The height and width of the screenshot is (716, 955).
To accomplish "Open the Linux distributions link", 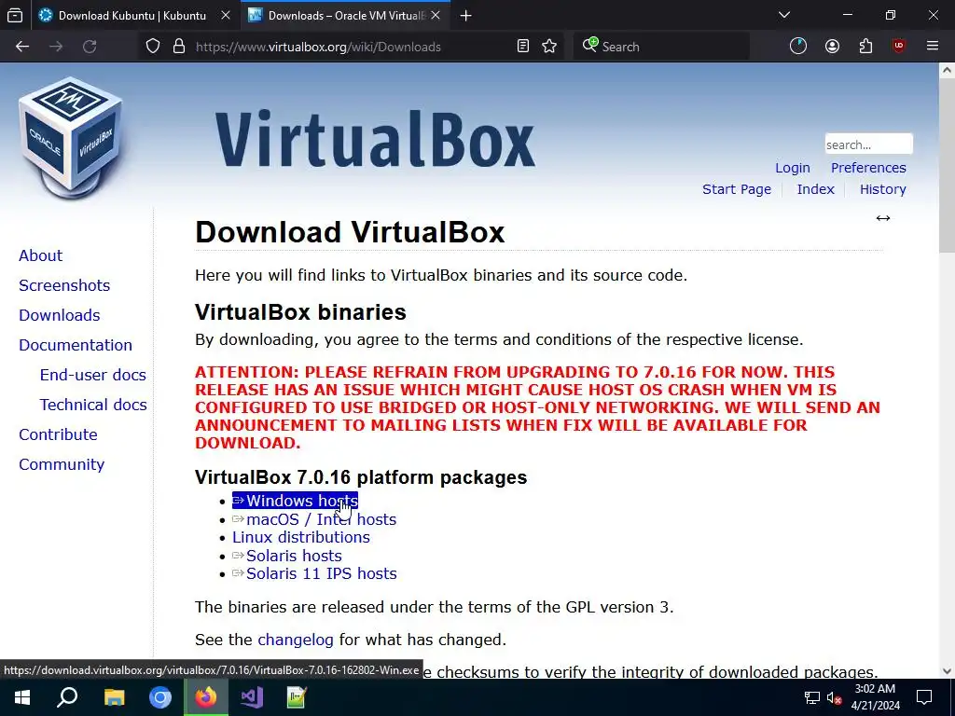I will [301, 537].
